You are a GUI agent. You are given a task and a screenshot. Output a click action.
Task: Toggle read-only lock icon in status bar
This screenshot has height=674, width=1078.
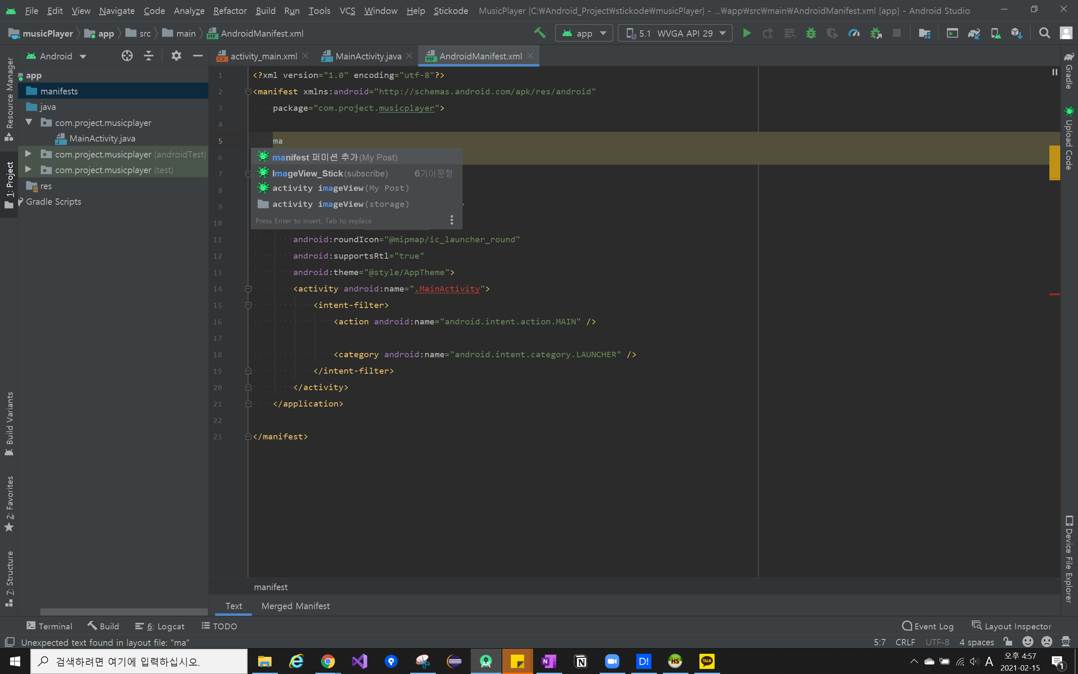[1008, 642]
